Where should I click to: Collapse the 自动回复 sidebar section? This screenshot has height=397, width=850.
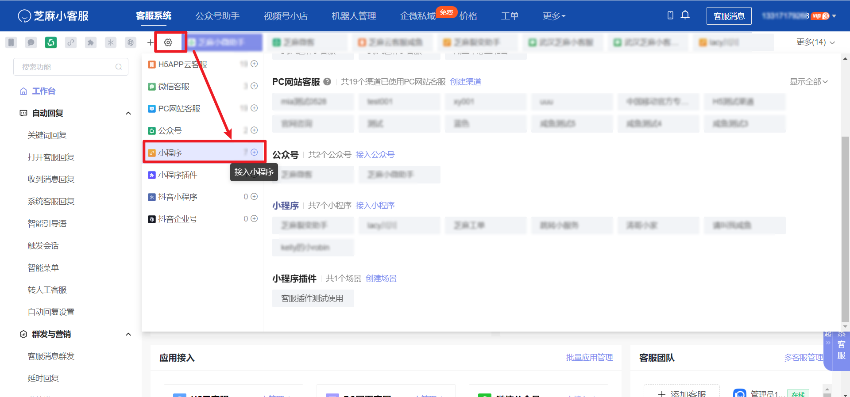(128, 113)
